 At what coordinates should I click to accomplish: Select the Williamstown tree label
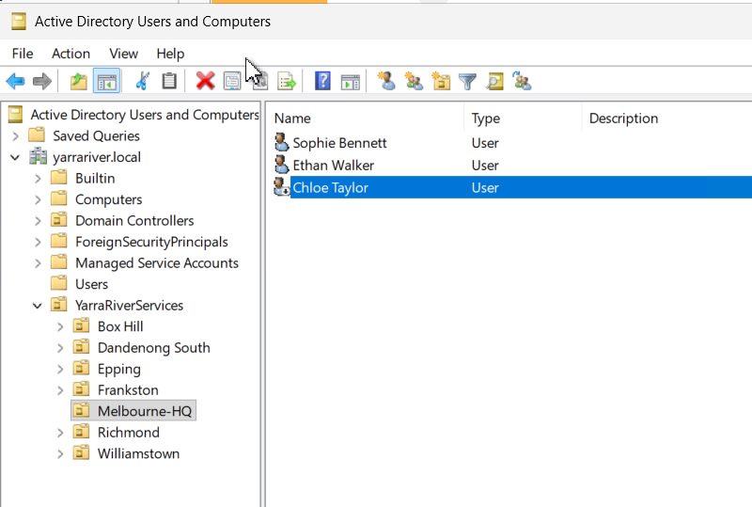[138, 453]
